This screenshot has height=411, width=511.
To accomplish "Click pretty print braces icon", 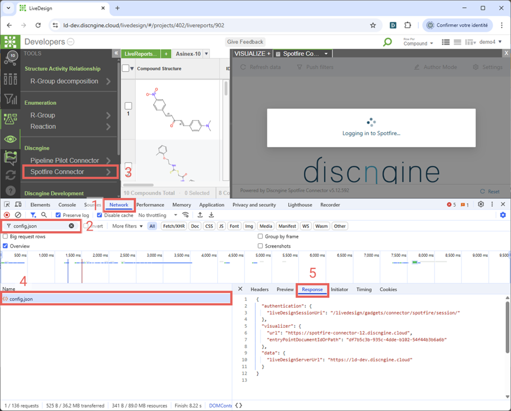I will [x=238, y=405].
